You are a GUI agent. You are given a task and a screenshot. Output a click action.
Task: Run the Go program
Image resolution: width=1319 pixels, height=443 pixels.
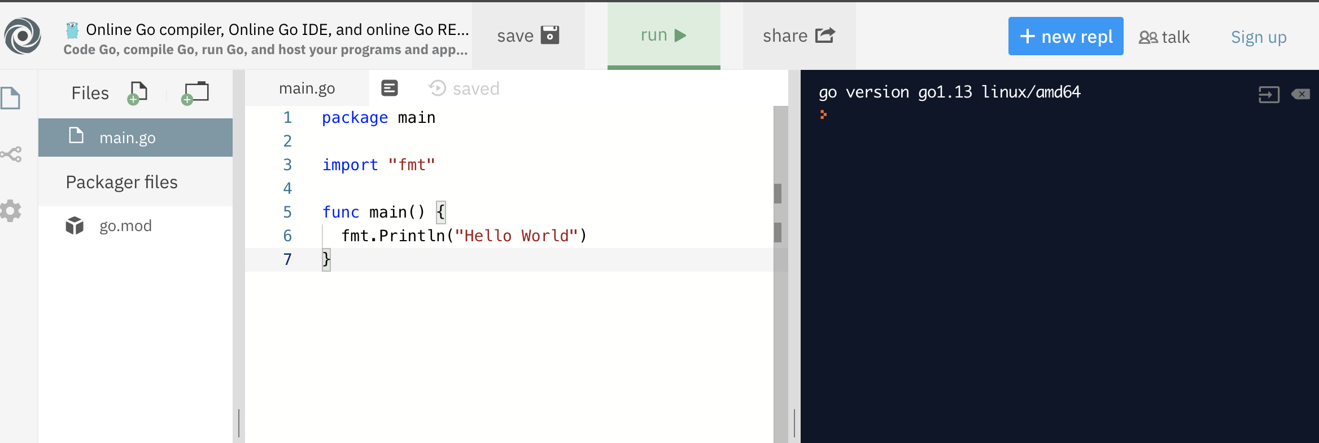664,36
